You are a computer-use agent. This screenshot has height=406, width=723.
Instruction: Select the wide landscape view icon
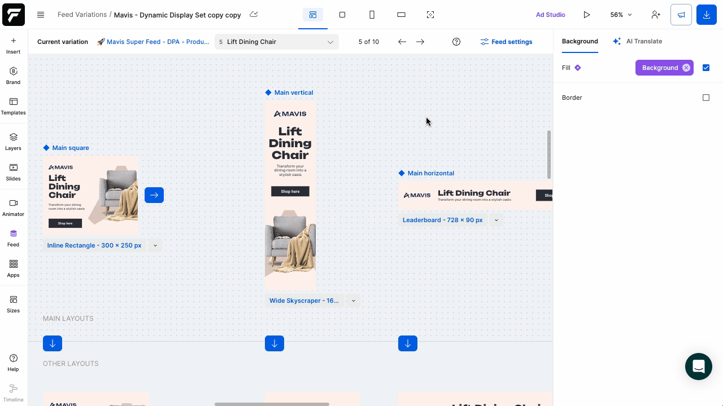tap(401, 15)
